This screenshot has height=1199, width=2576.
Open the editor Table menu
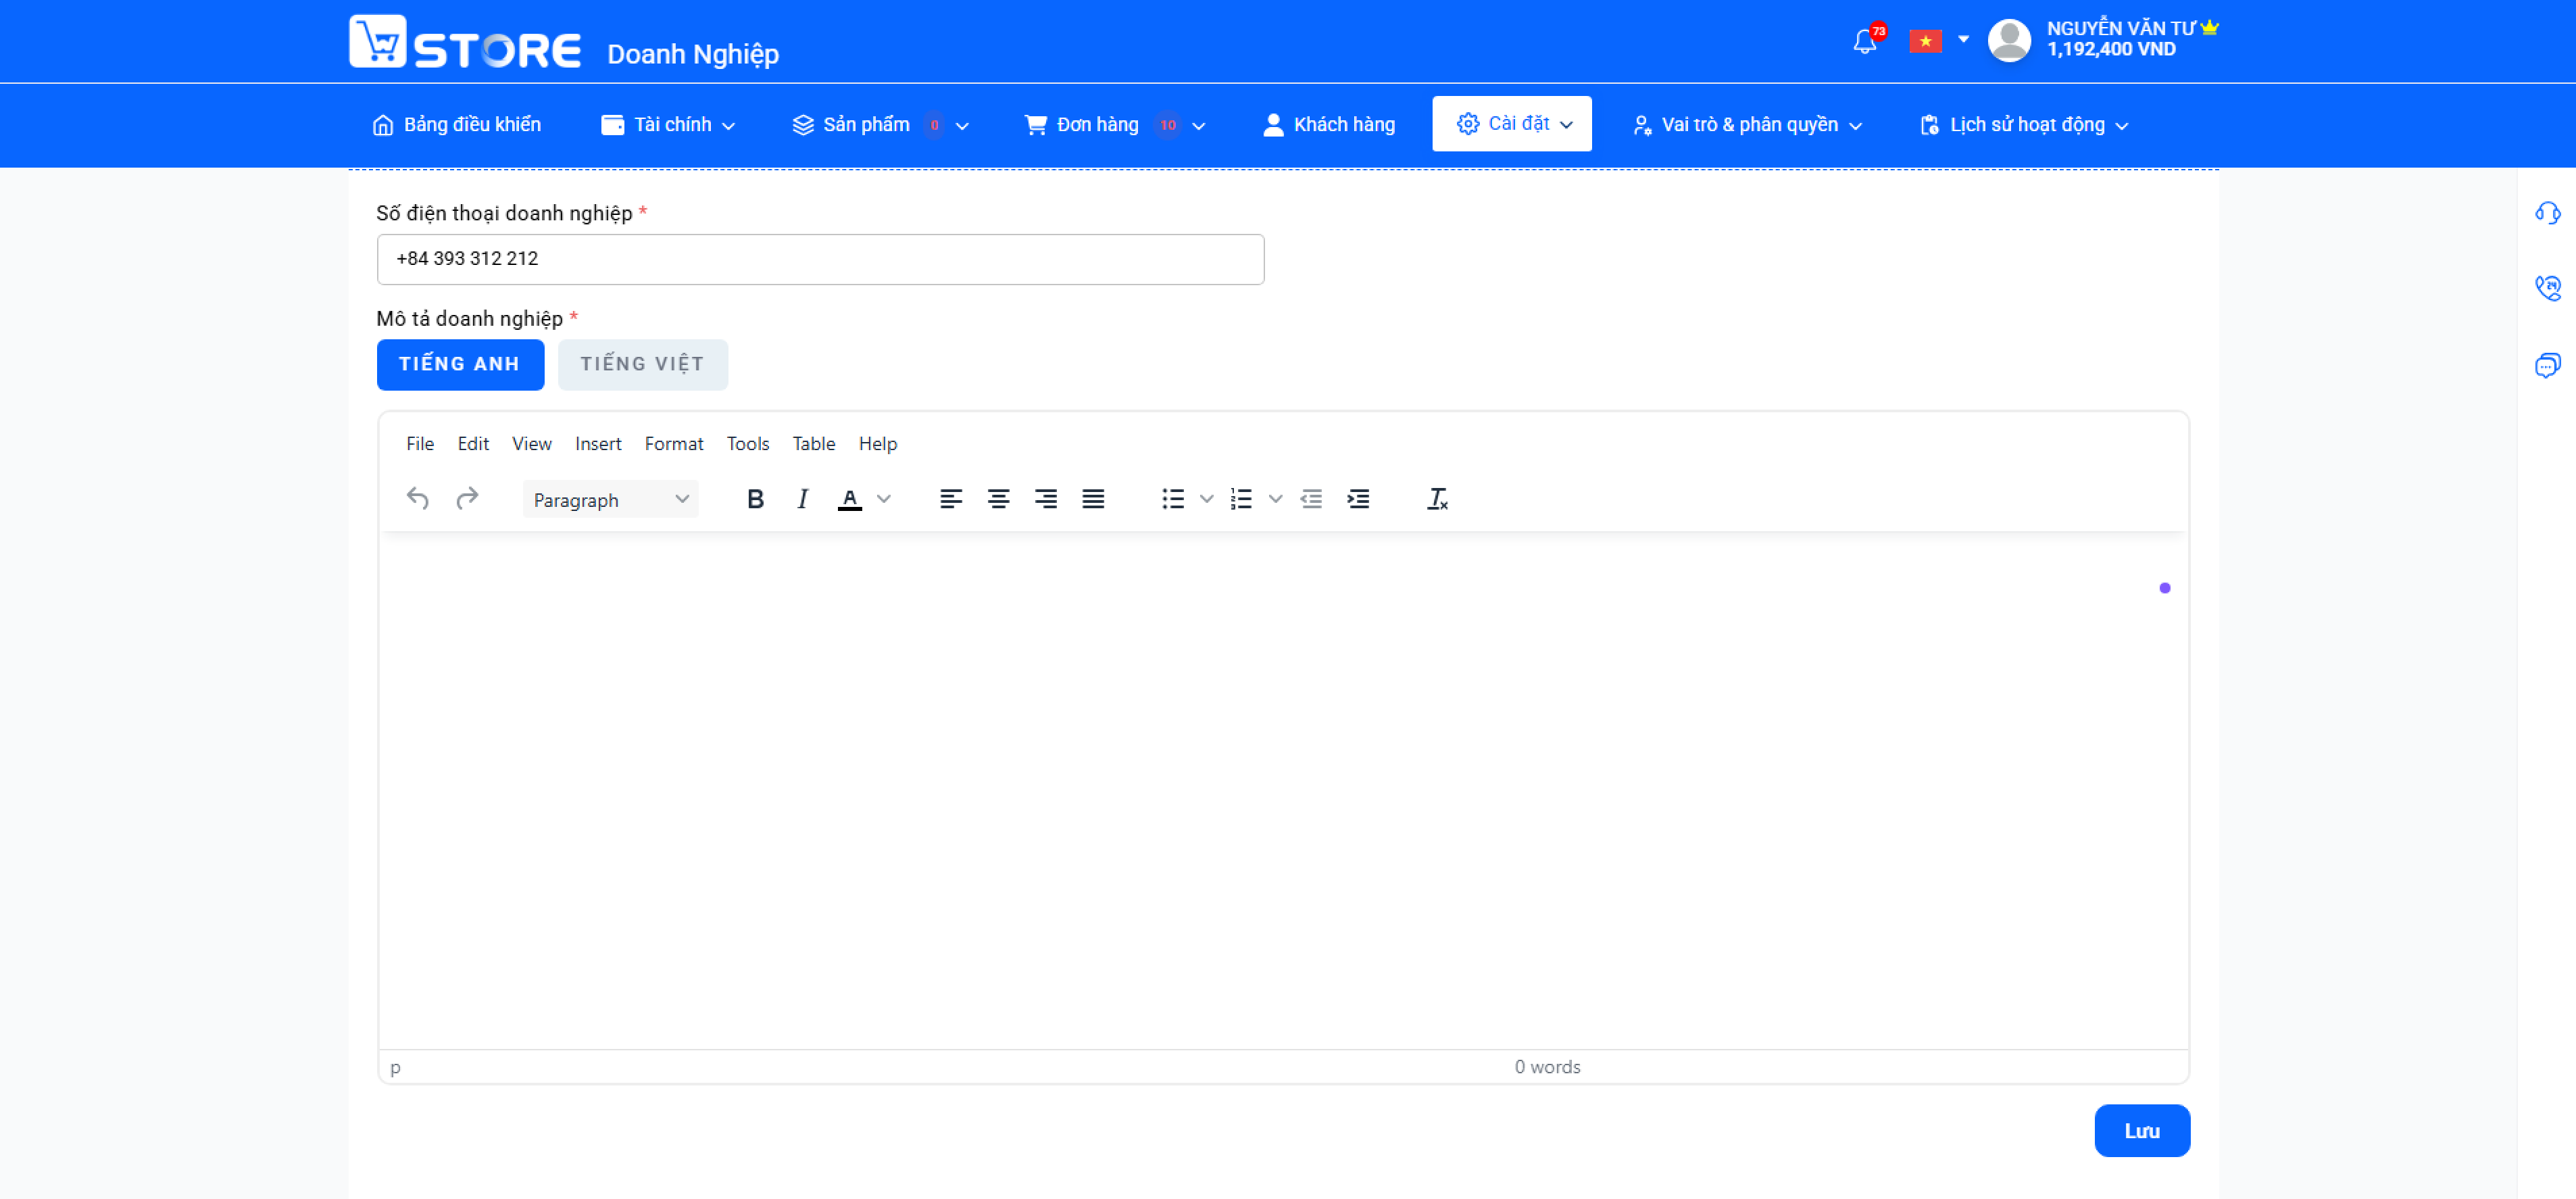pos(814,444)
